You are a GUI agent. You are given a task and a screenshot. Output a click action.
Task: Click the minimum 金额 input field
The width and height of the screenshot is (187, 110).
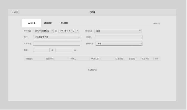(x=41, y=50)
